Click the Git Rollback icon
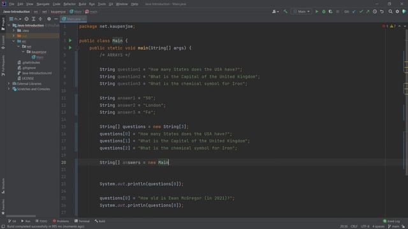Screen dimensions: 408x229 (382, 11)
